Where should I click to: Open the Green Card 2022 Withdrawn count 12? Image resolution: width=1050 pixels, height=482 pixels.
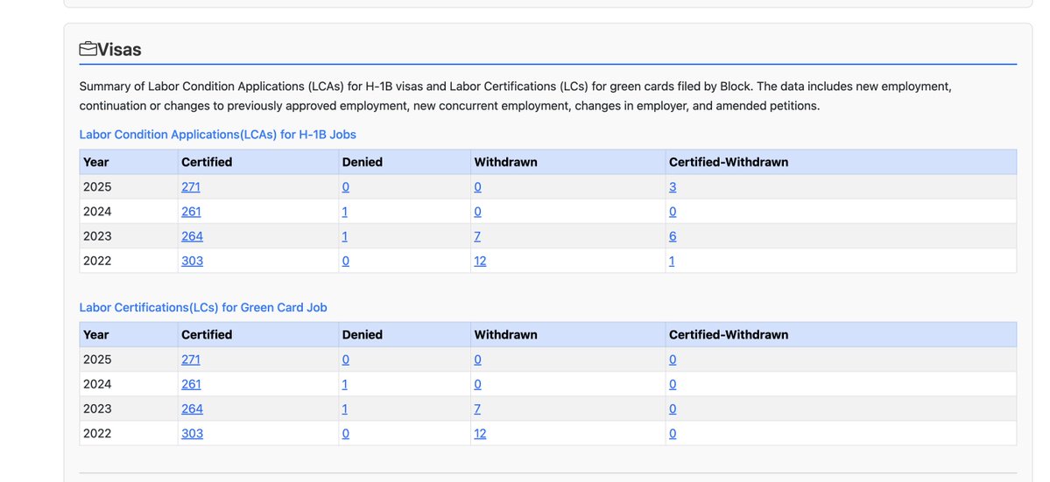pyautogui.click(x=480, y=434)
